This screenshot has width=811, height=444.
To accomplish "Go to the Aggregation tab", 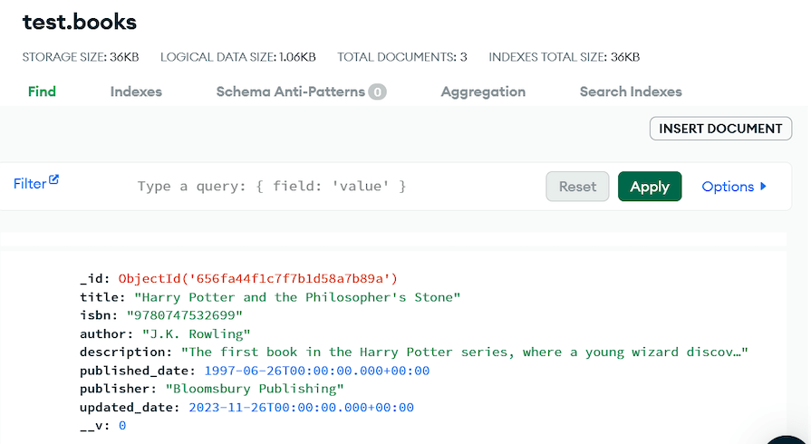I will coord(483,92).
